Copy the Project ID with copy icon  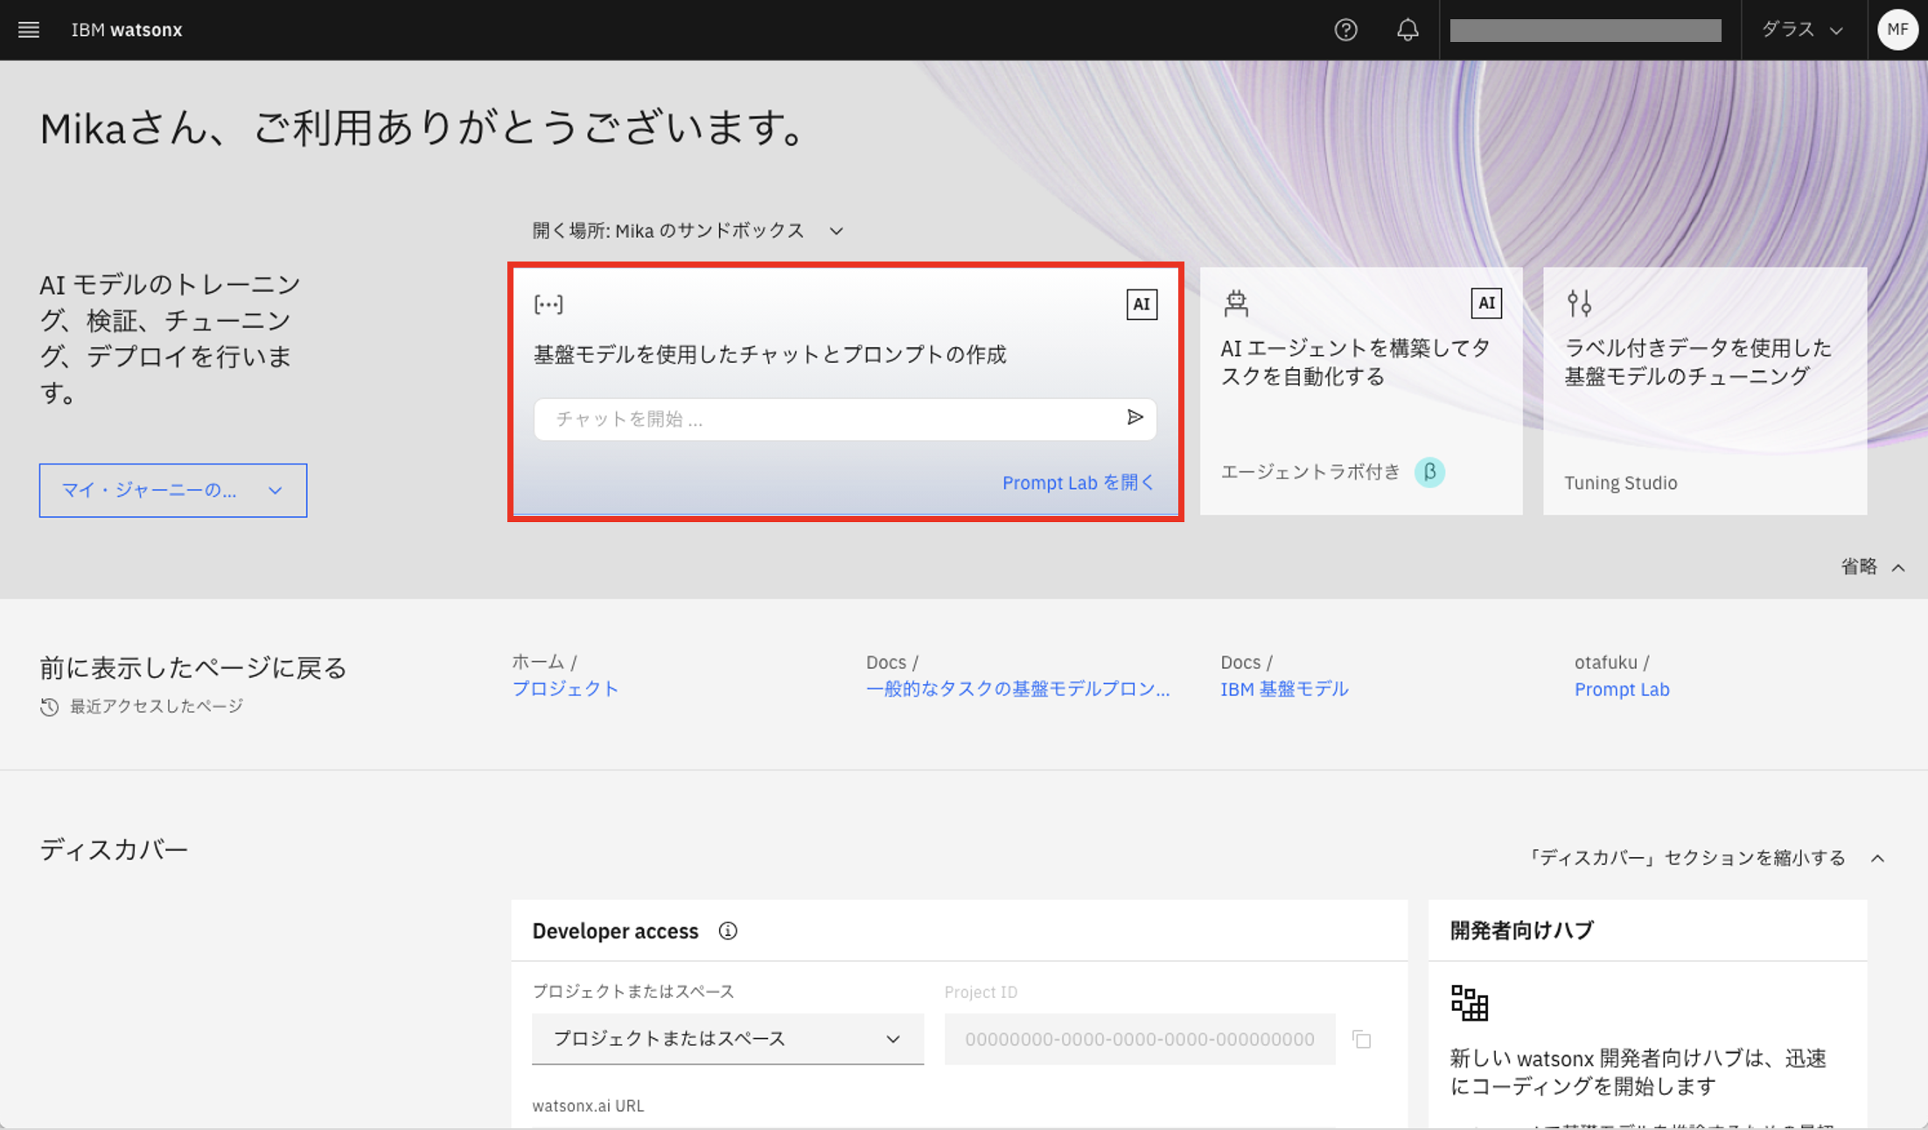pos(1361,1039)
